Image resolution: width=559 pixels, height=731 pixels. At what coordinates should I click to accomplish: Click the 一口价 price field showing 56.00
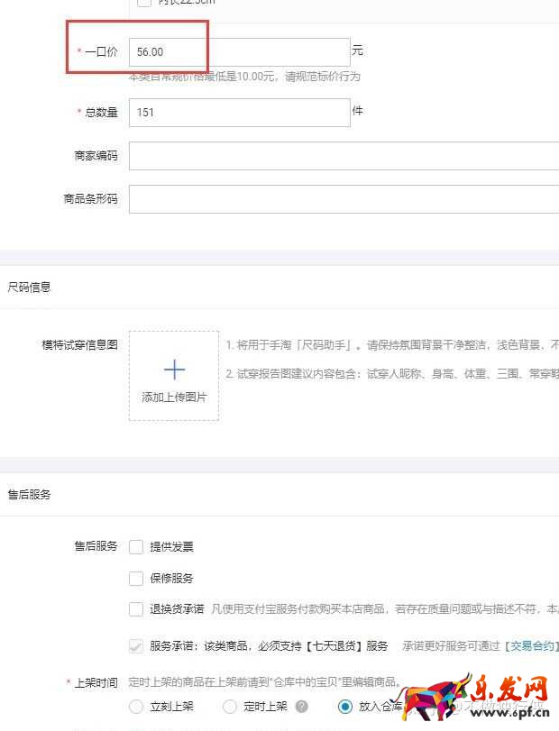(x=239, y=52)
